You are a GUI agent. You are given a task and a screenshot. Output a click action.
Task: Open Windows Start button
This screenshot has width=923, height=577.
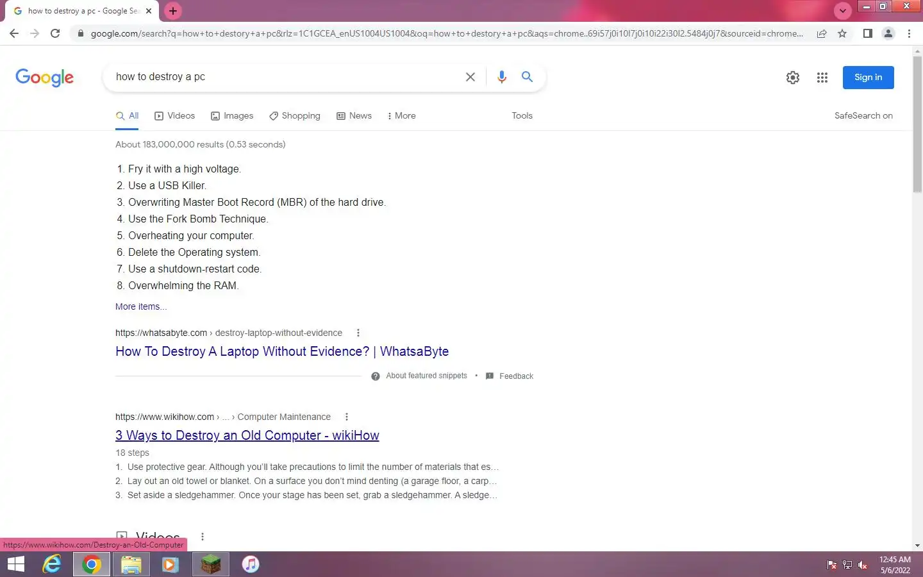pyautogui.click(x=15, y=564)
